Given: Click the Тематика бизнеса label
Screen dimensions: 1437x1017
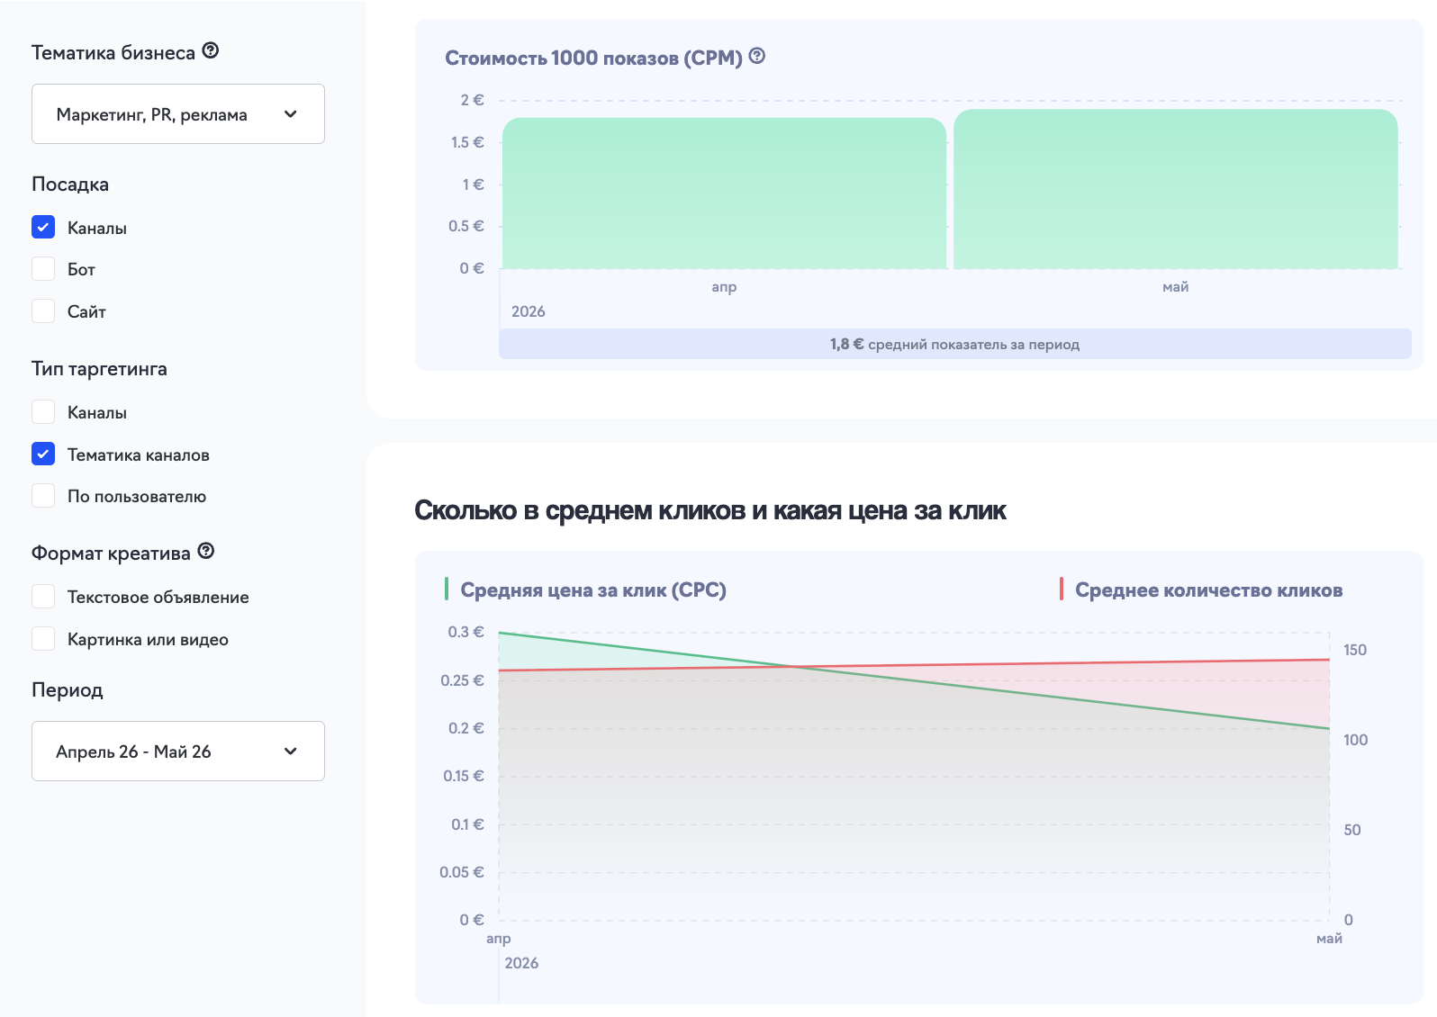Looking at the screenshot, I should [x=113, y=52].
